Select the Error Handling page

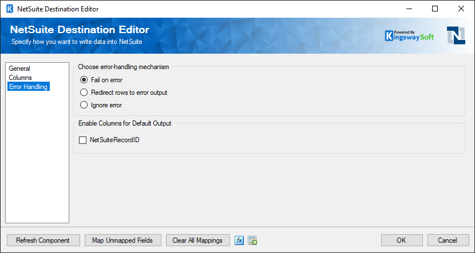tap(29, 87)
